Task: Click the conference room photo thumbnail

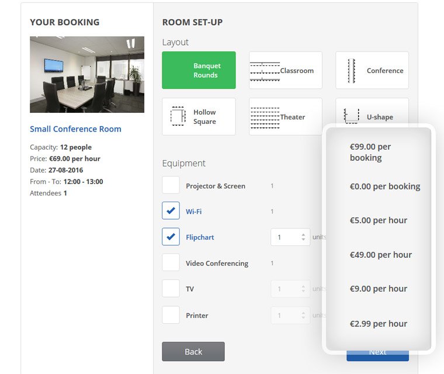Action: 87,74
